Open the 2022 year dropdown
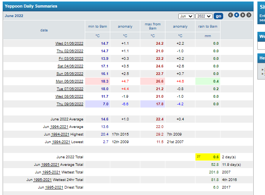265x195 pixels. pyautogui.click(x=203, y=16)
